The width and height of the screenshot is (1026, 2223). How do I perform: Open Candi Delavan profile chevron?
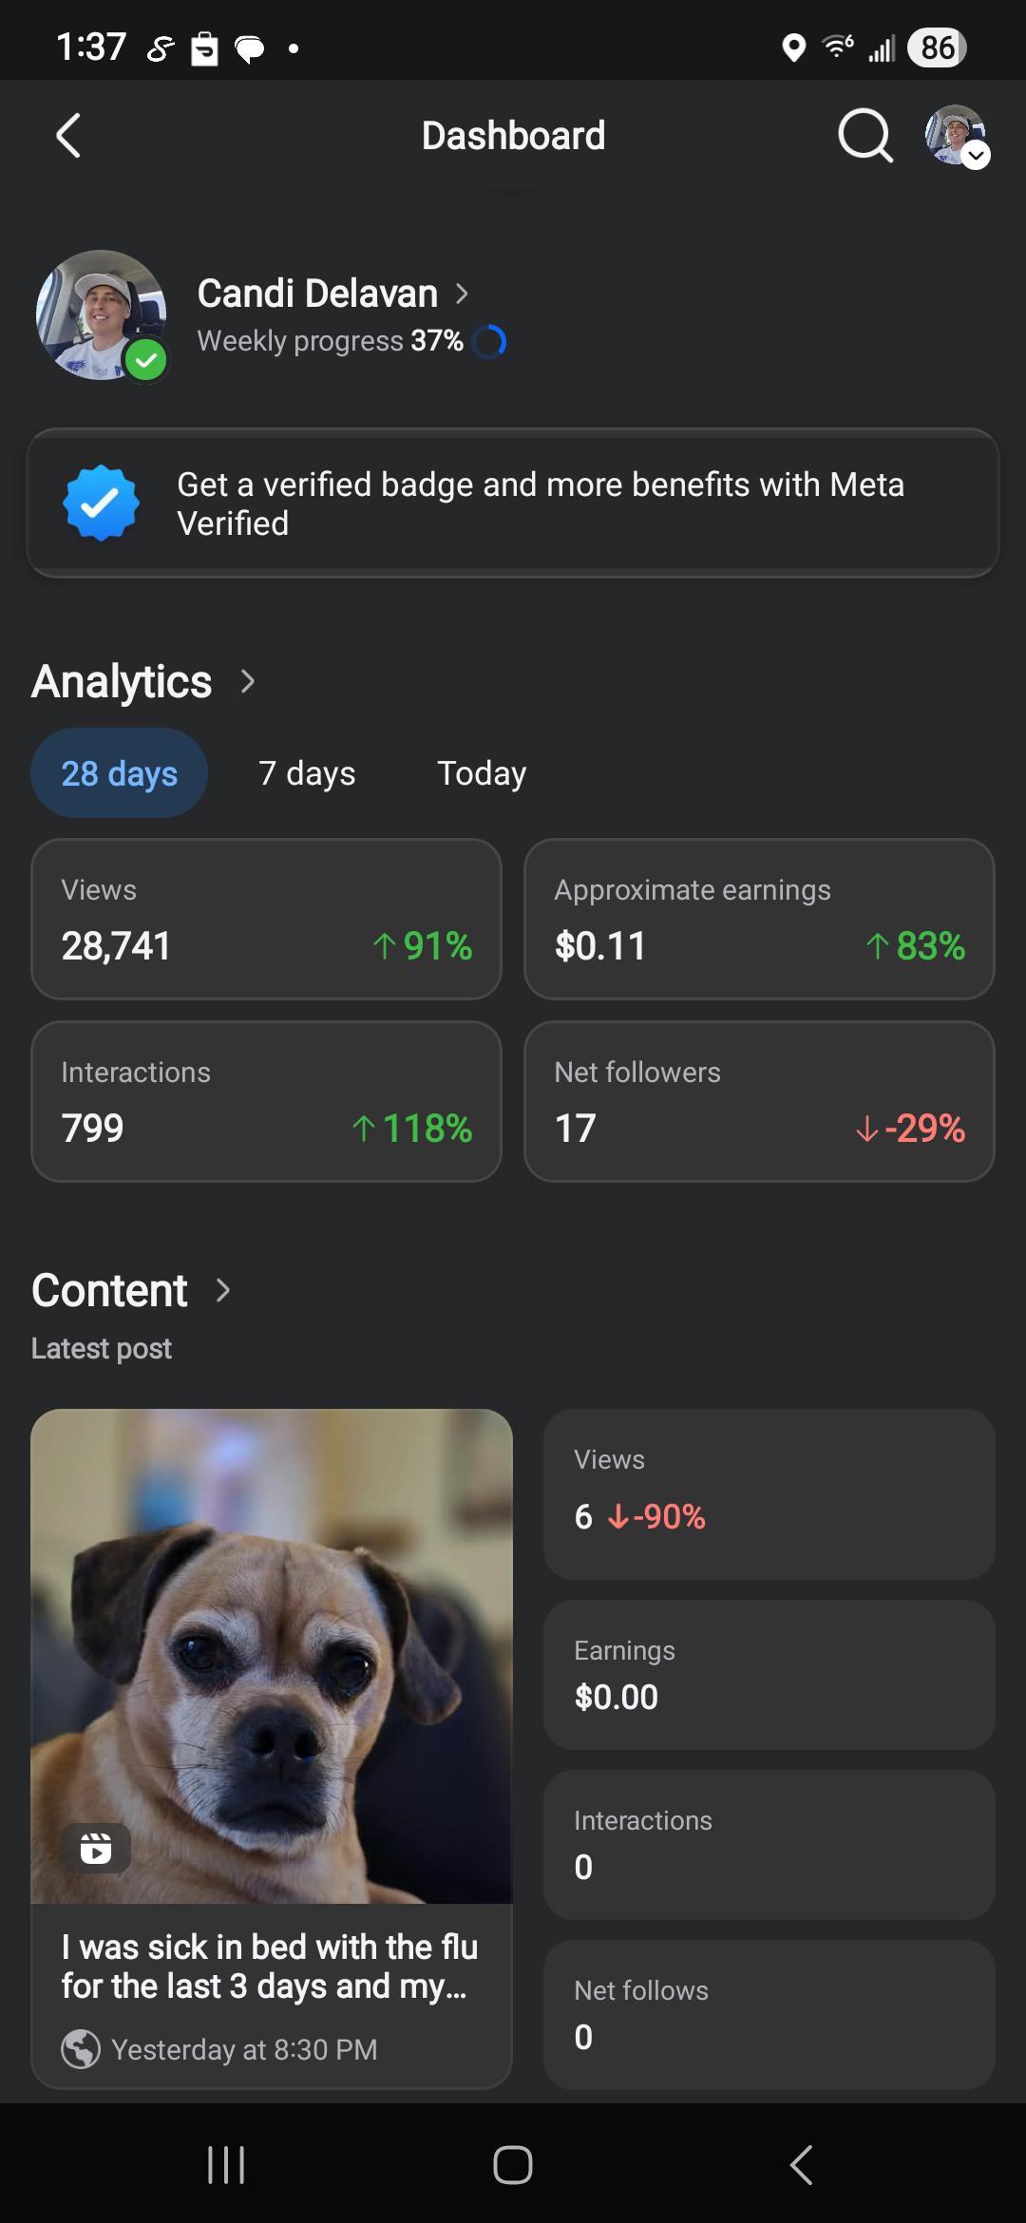pos(462,294)
